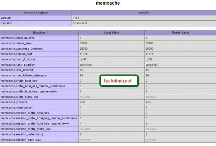Select the memcache.lock_timeout local value 15

(x=81, y=70)
